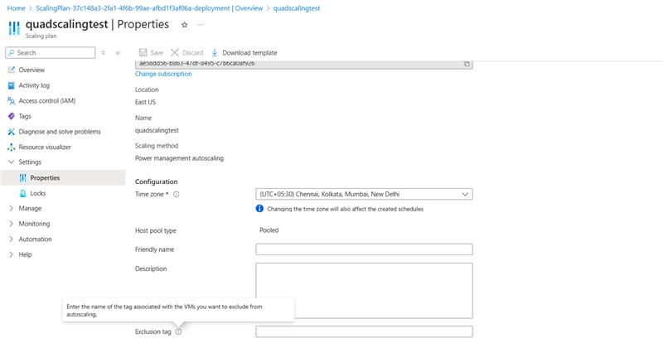663x353 pixels.
Task: Click the Configuration heading
Action: [x=156, y=181]
